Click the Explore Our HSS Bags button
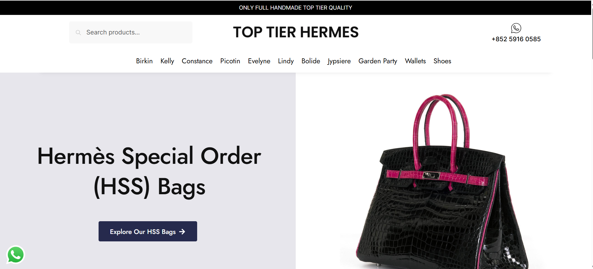593x269 pixels. pyautogui.click(x=148, y=231)
